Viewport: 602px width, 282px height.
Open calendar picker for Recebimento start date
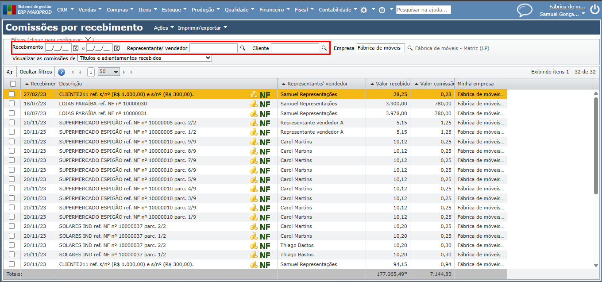point(76,48)
